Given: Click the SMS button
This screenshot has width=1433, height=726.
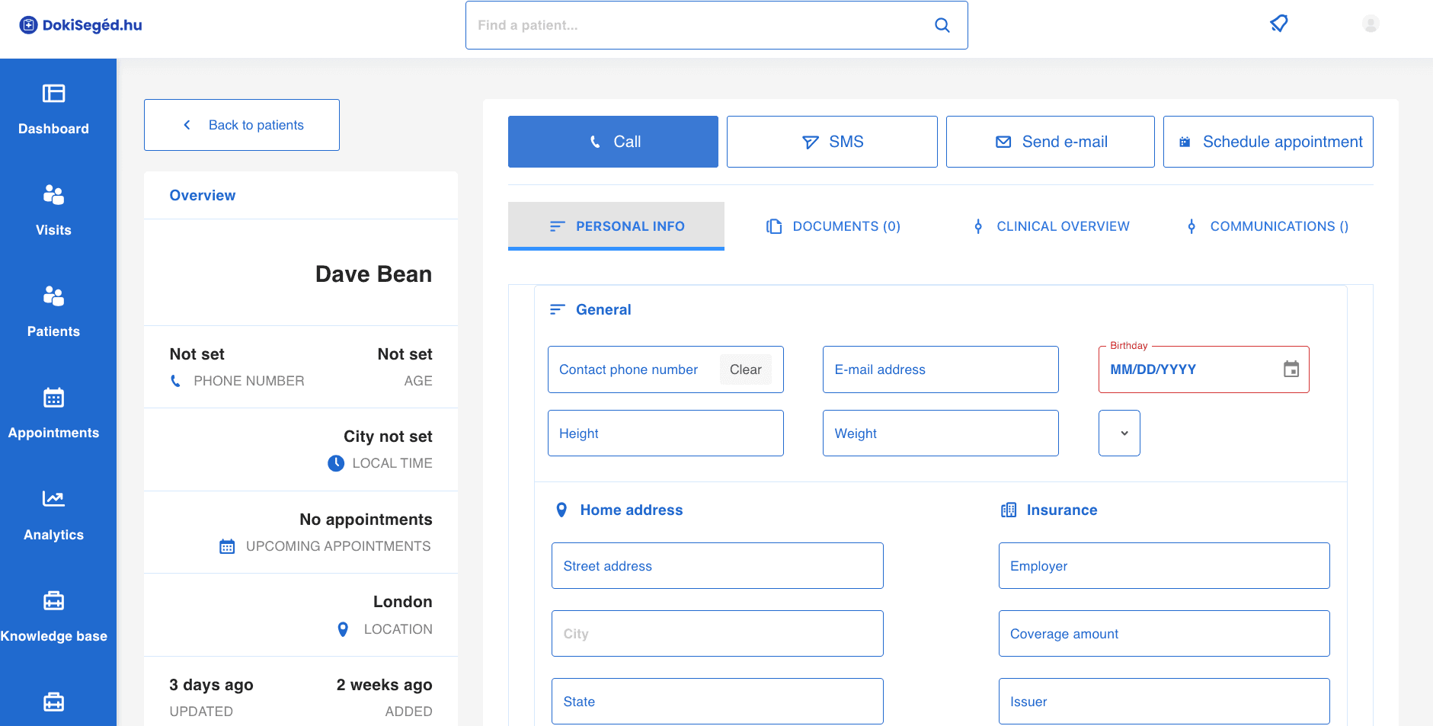Looking at the screenshot, I should click(x=832, y=142).
